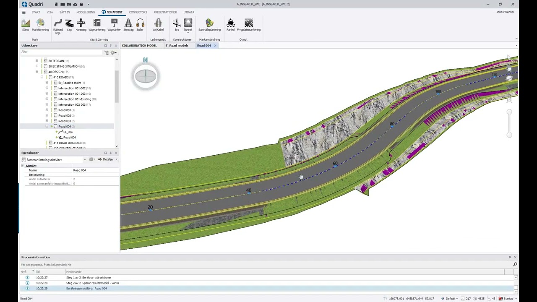Click the Quadri logo icon
The width and height of the screenshot is (537, 302).
[x=24, y=4]
